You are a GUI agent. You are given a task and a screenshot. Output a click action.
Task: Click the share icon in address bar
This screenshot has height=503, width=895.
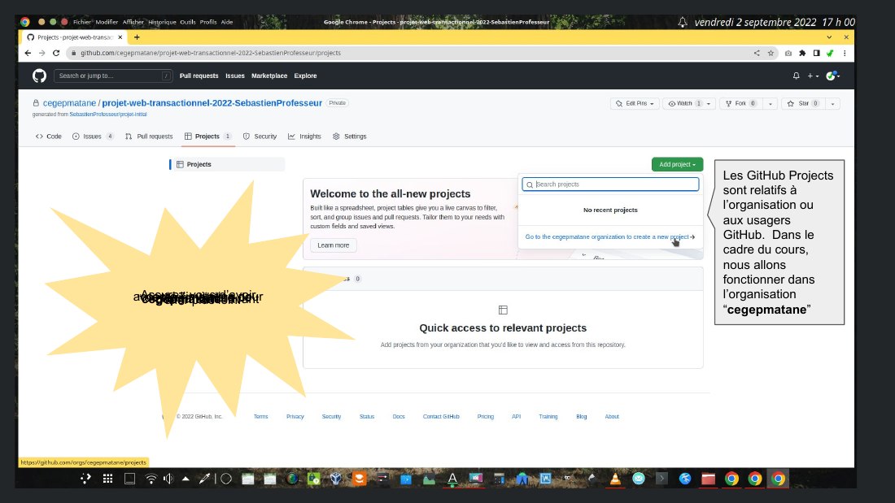click(x=757, y=53)
